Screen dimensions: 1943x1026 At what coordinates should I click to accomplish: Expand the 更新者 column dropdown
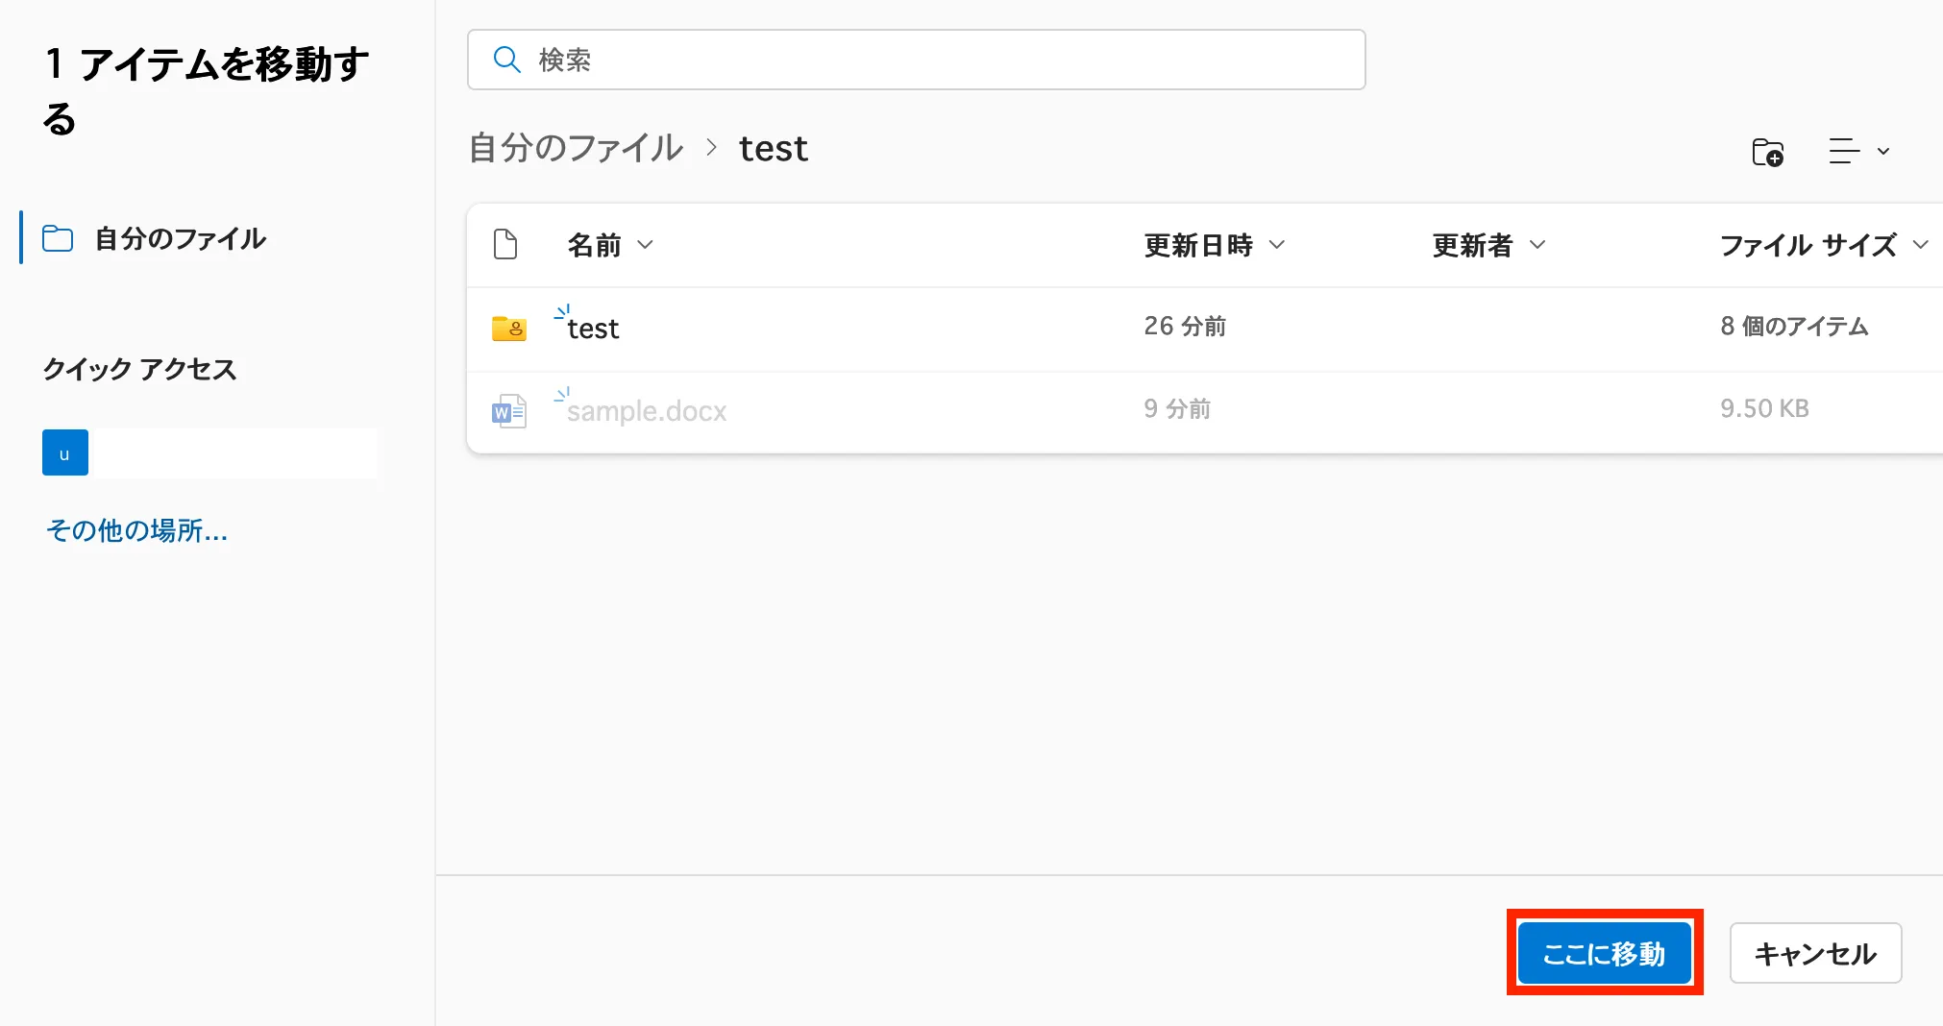click(1537, 245)
